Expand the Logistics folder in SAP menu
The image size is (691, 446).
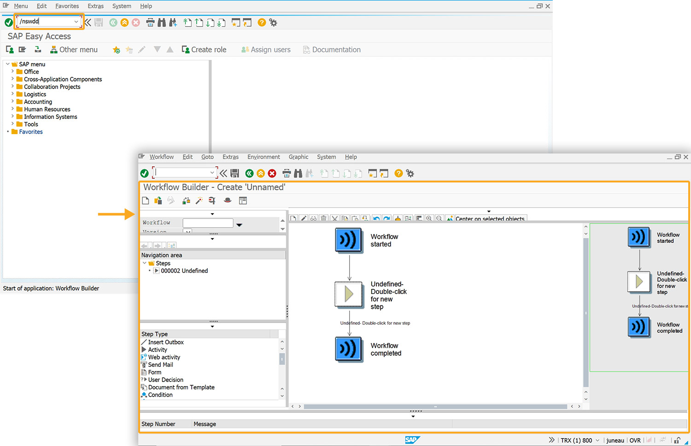tap(12, 94)
